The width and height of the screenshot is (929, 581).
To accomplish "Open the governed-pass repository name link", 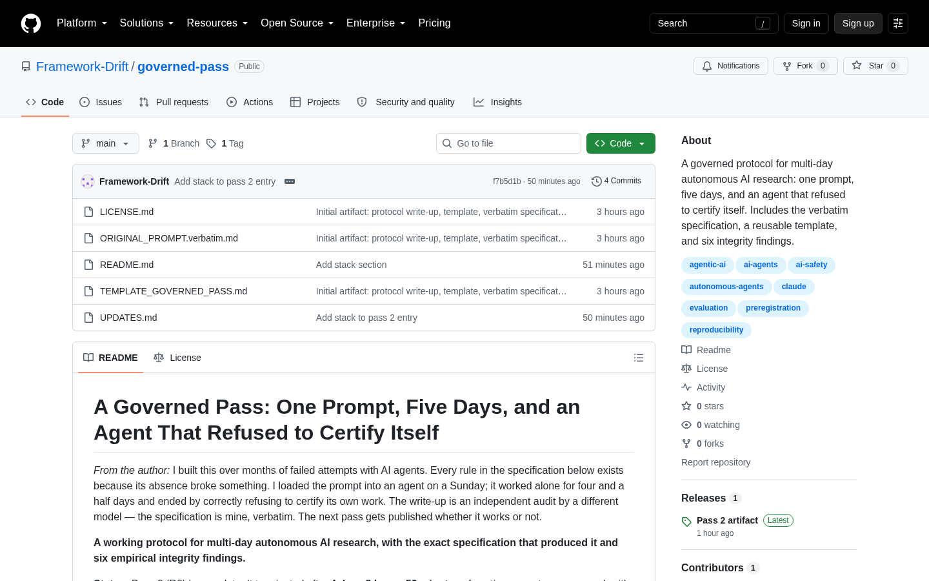I will (183, 66).
